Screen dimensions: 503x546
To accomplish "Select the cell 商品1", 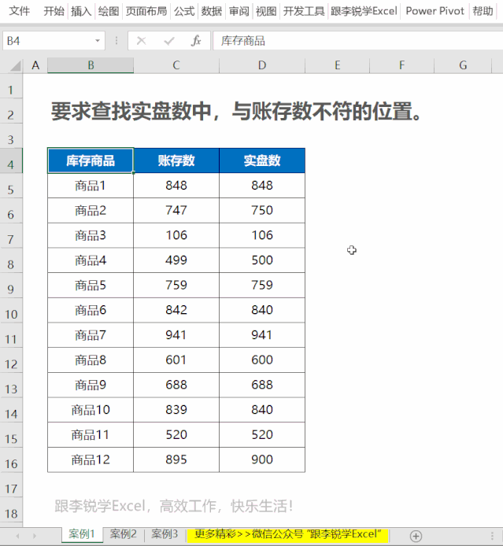I will [x=91, y=186].
